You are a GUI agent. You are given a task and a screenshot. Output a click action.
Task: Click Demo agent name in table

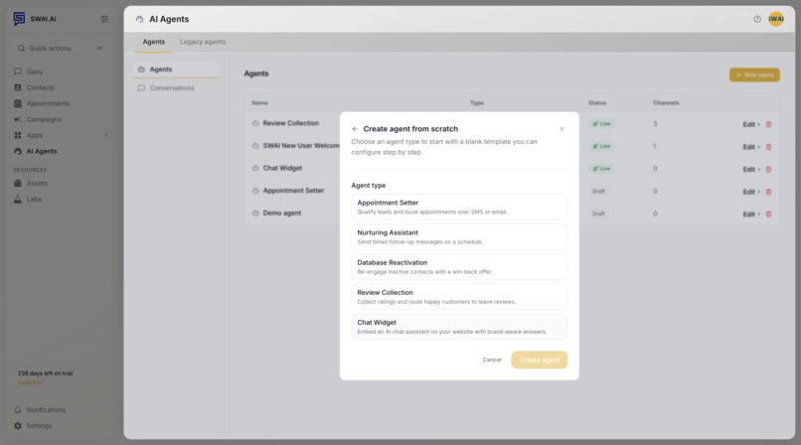click(282, 213)
